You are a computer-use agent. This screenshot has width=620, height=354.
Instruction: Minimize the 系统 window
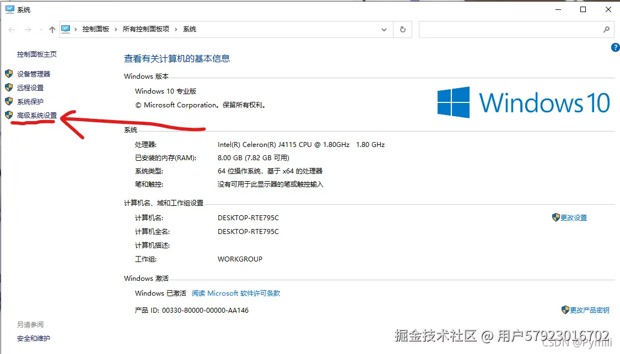coord(558,9)
